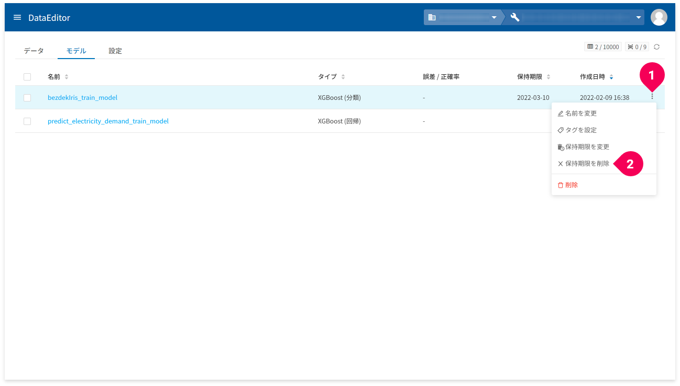Image resolution: width=680 pixels, height=386 pixels.
Task: Click the DataEditor title
Action: (x=49, y=18)
